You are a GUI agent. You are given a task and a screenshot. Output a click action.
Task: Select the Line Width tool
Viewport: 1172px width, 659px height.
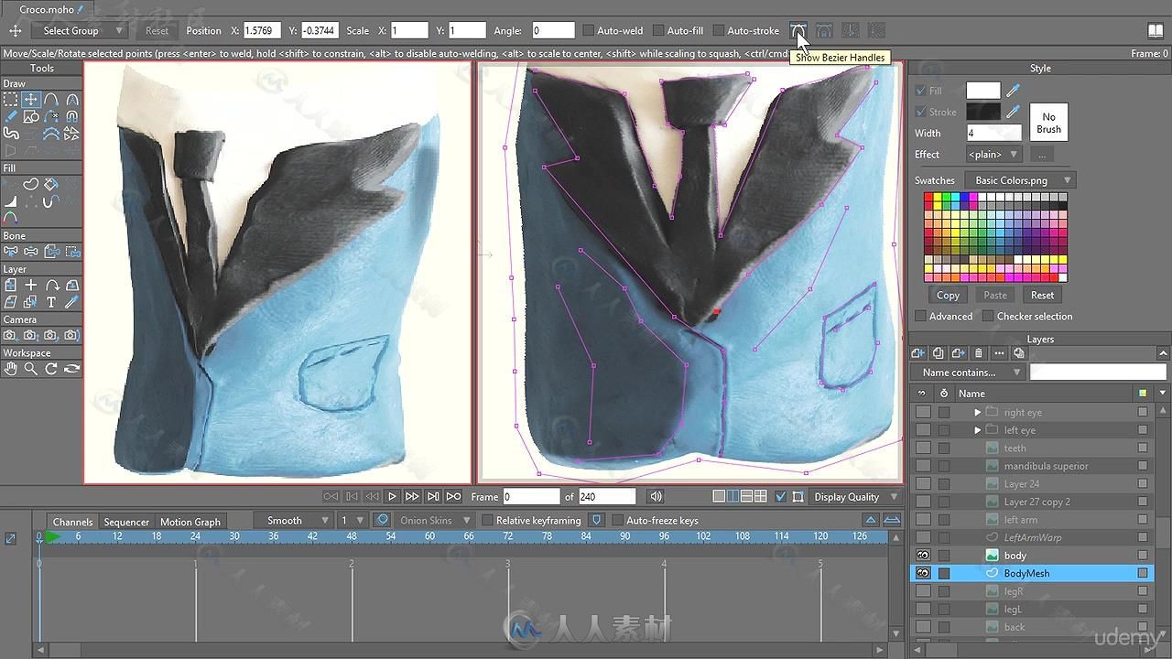(11, 201)
